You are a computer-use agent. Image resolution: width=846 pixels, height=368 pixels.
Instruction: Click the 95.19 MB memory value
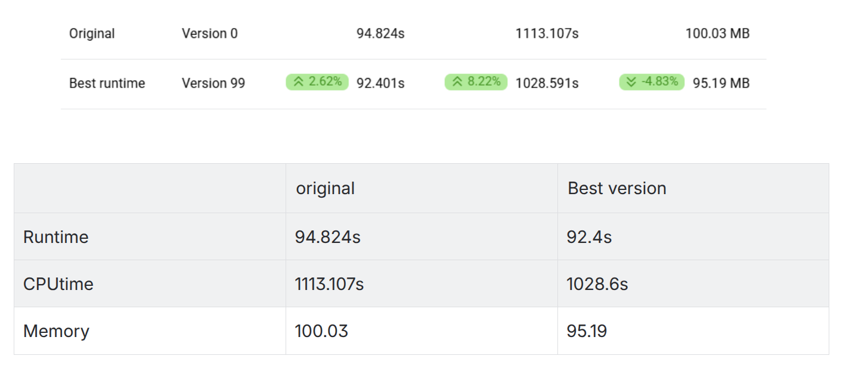coord(721,83)
